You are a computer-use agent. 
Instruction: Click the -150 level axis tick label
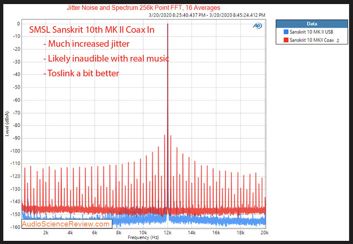[x=15, y=214]
